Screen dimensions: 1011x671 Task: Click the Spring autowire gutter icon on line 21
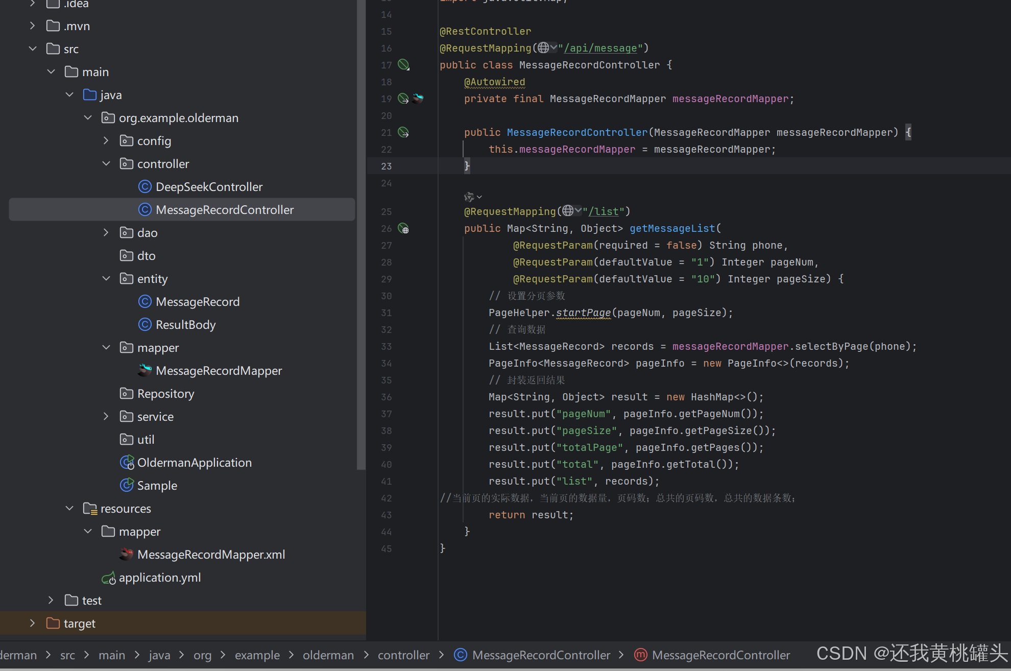[x=403, y=133]
